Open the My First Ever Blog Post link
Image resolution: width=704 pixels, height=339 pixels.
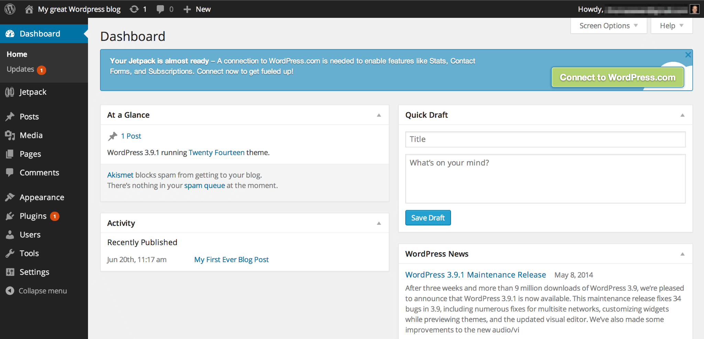[231, 260]
